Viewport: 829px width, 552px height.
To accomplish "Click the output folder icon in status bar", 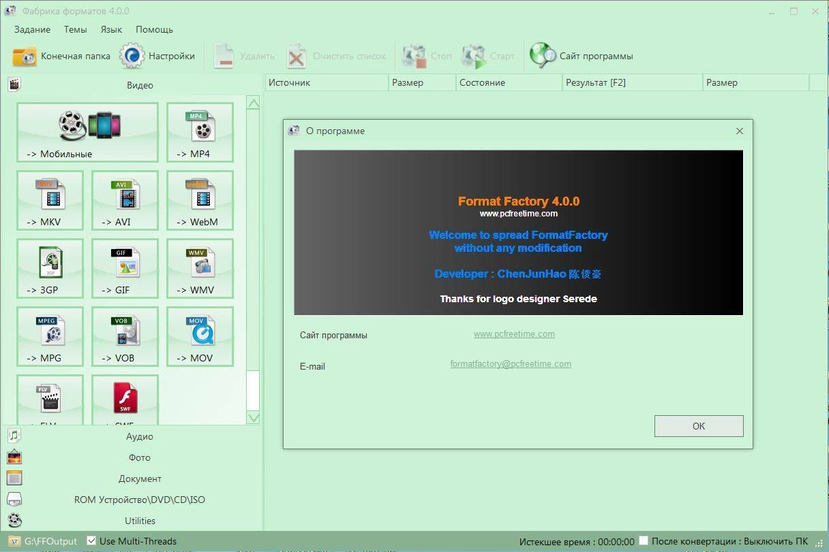I will 14,541.
